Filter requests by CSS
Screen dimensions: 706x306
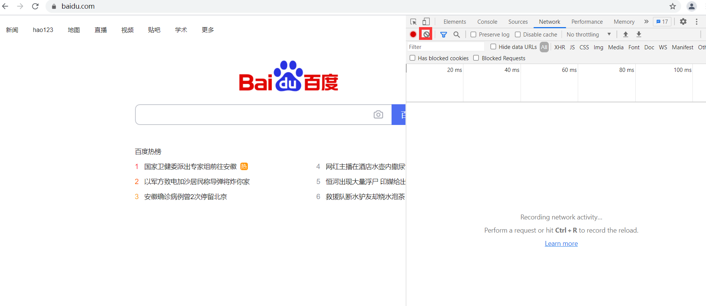(x=584, y=47)
